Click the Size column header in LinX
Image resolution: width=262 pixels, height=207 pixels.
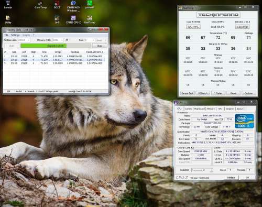pos(14,52)
